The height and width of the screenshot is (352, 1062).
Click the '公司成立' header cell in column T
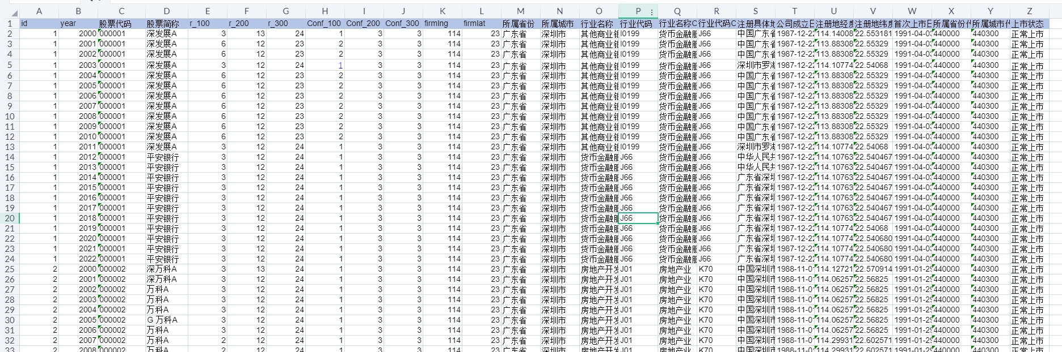click(795, 24)
